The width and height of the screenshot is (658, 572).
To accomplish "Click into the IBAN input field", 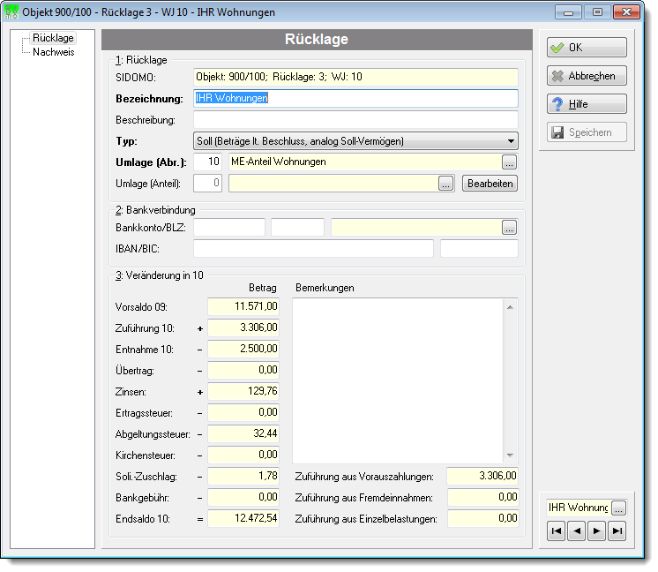I will [x=313, y=249].
